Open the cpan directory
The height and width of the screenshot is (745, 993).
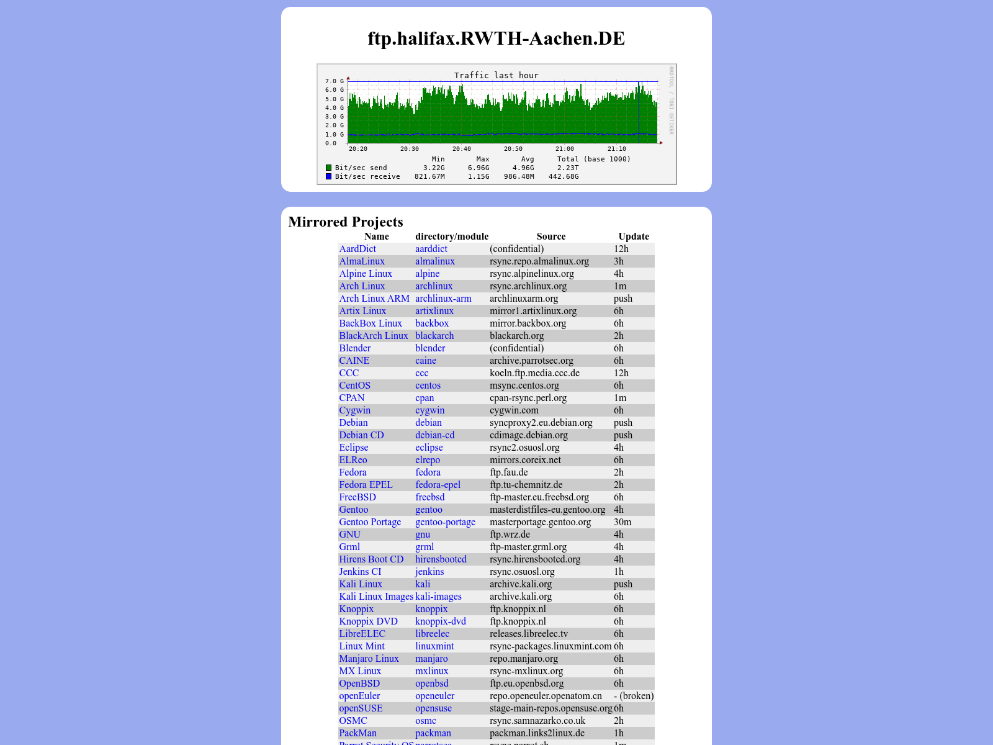point(425,398)
